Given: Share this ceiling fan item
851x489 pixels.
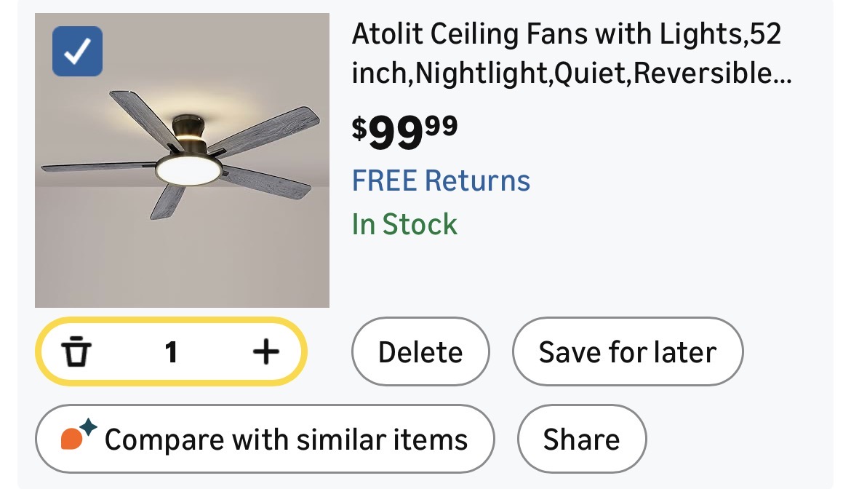Looking at the screenshot, I should [581, 440].
